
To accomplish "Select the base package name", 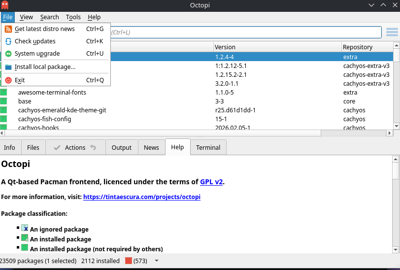I will coord(25,101).
